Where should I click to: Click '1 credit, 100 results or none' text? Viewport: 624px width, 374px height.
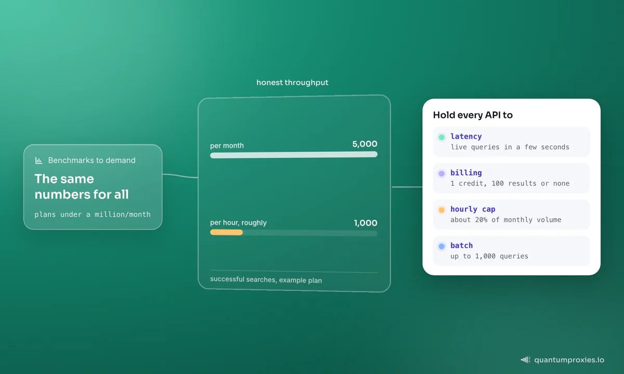click(510, 183)
